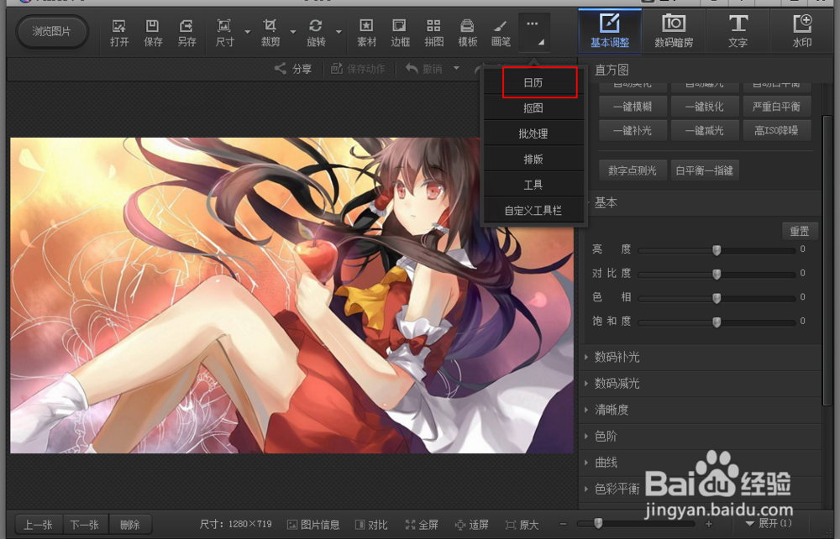Select 批处理 from the dropdown menu
The image size is (840, 539).
[x=533, y=133]
